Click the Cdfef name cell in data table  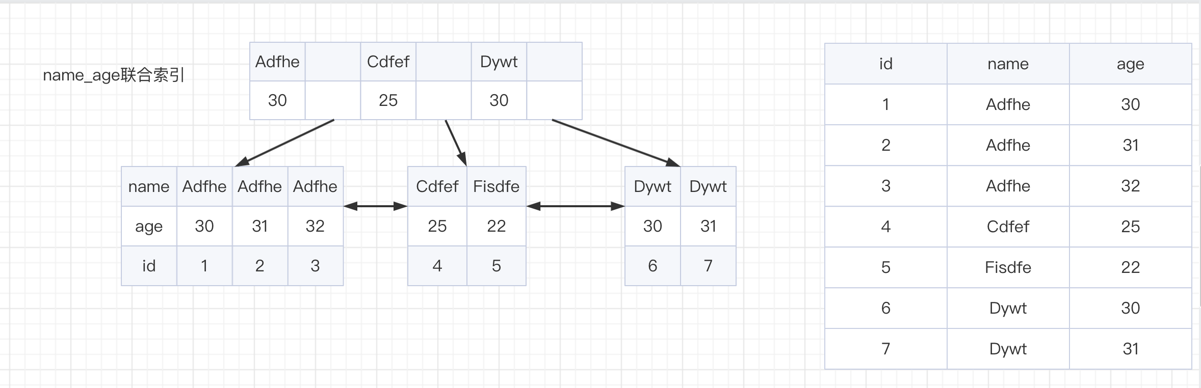pos(1008,227)
